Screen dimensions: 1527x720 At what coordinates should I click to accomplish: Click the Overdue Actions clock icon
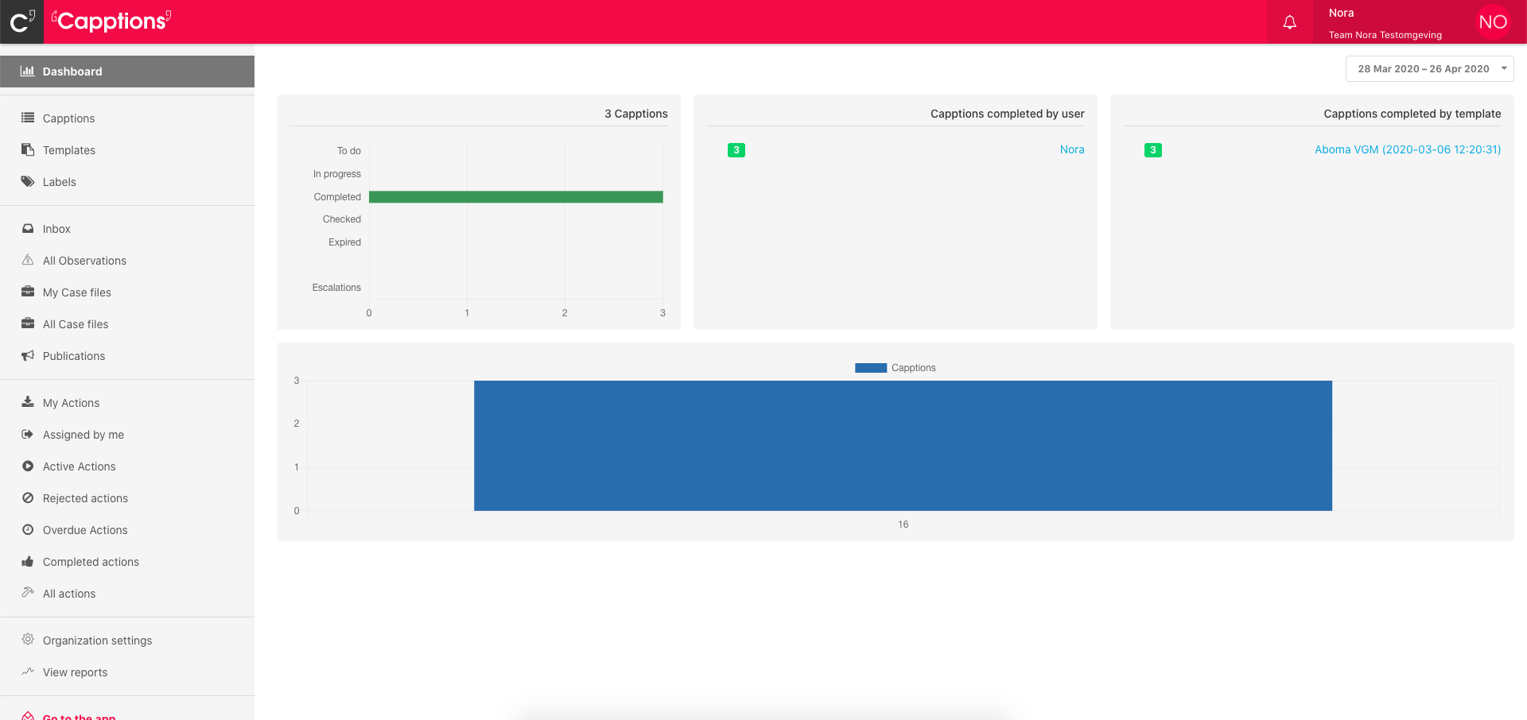click(28, 529)
